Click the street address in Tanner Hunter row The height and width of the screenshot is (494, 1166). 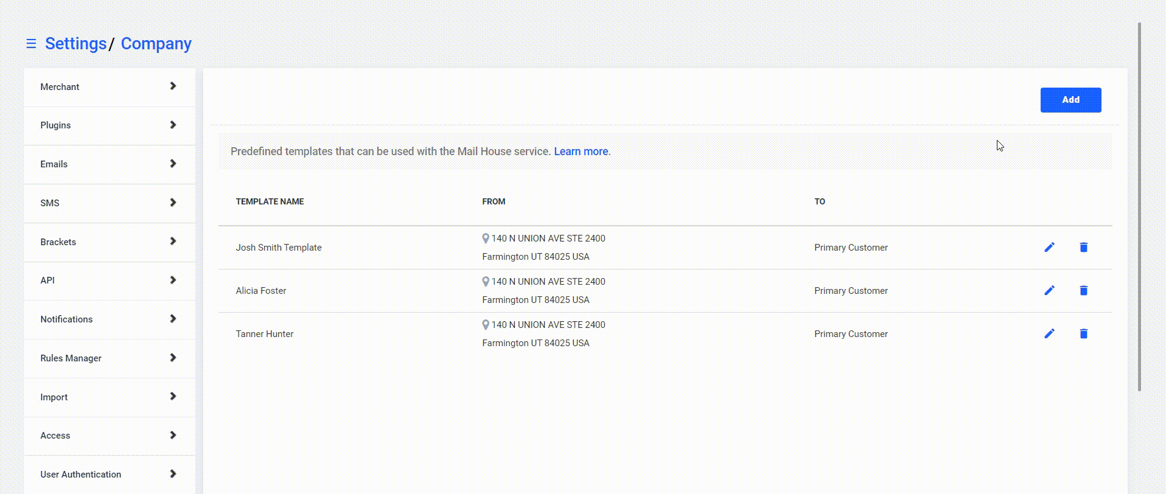click(x=548, y=325)
